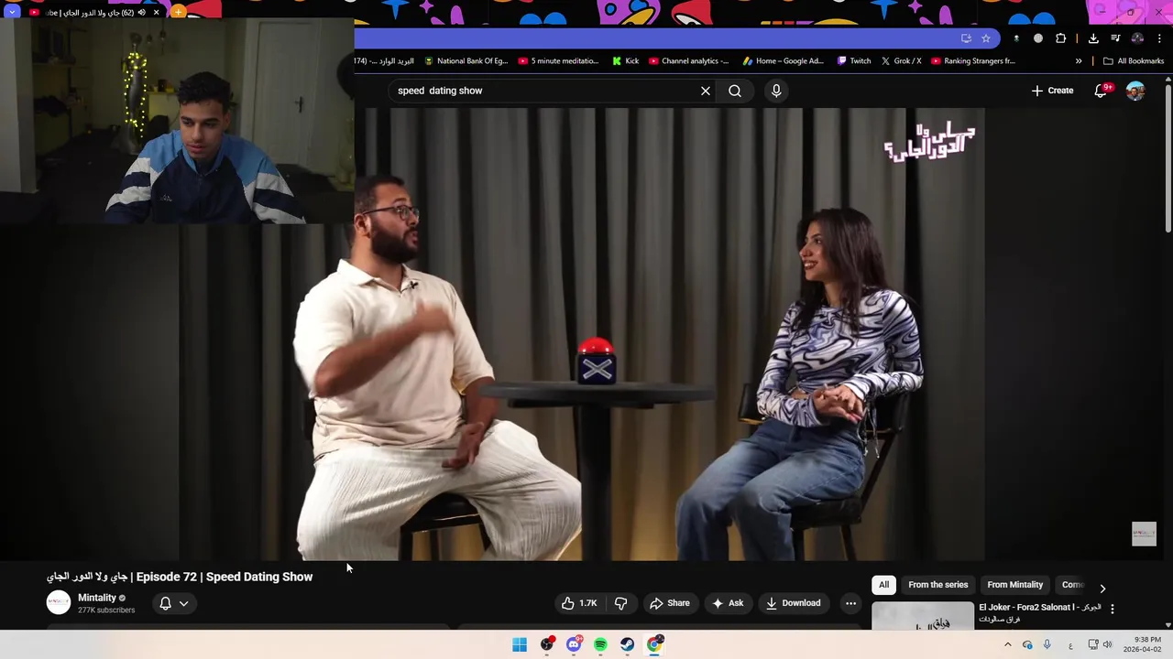Open cast/install icon in address bar
1173x659 pixels.
(x=966, y=38)
